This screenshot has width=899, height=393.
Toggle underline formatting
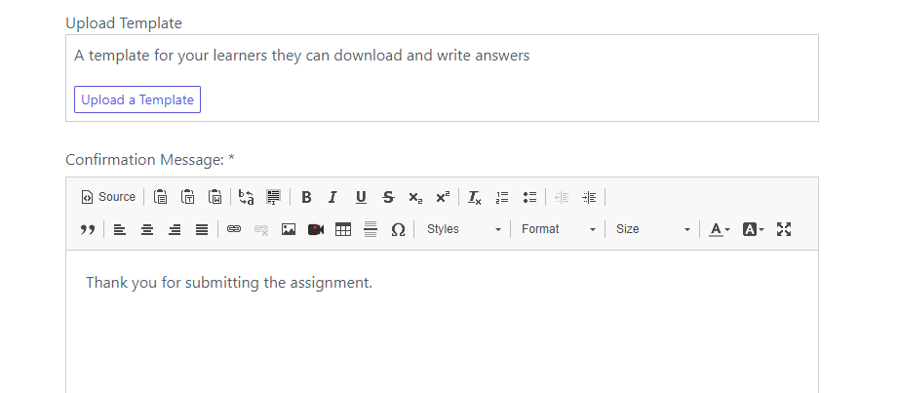coord(361,197)
